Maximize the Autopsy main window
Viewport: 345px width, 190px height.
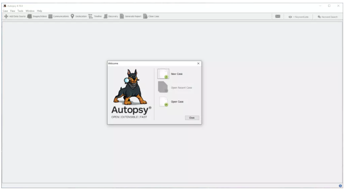tap(329, 6)
